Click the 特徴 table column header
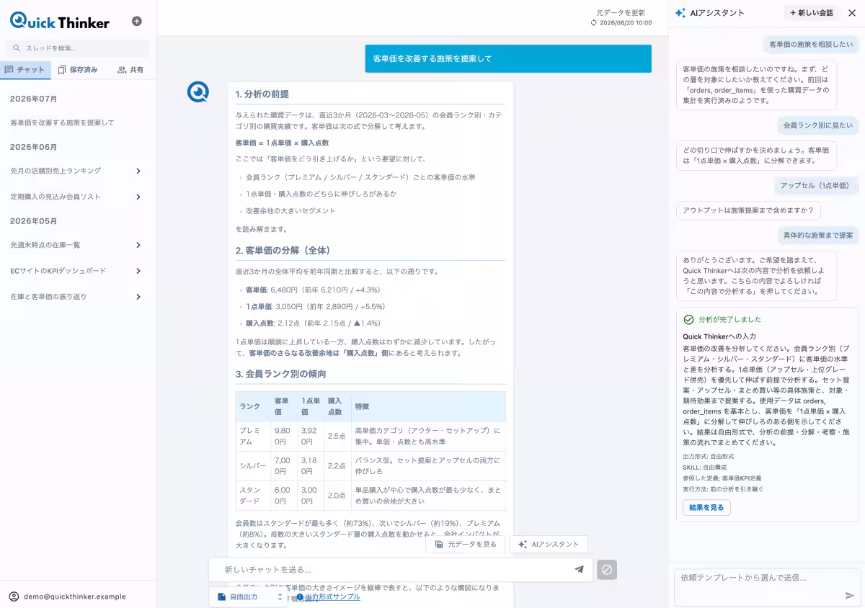Viewport: 865px width, 608px height. coord(428,407)
